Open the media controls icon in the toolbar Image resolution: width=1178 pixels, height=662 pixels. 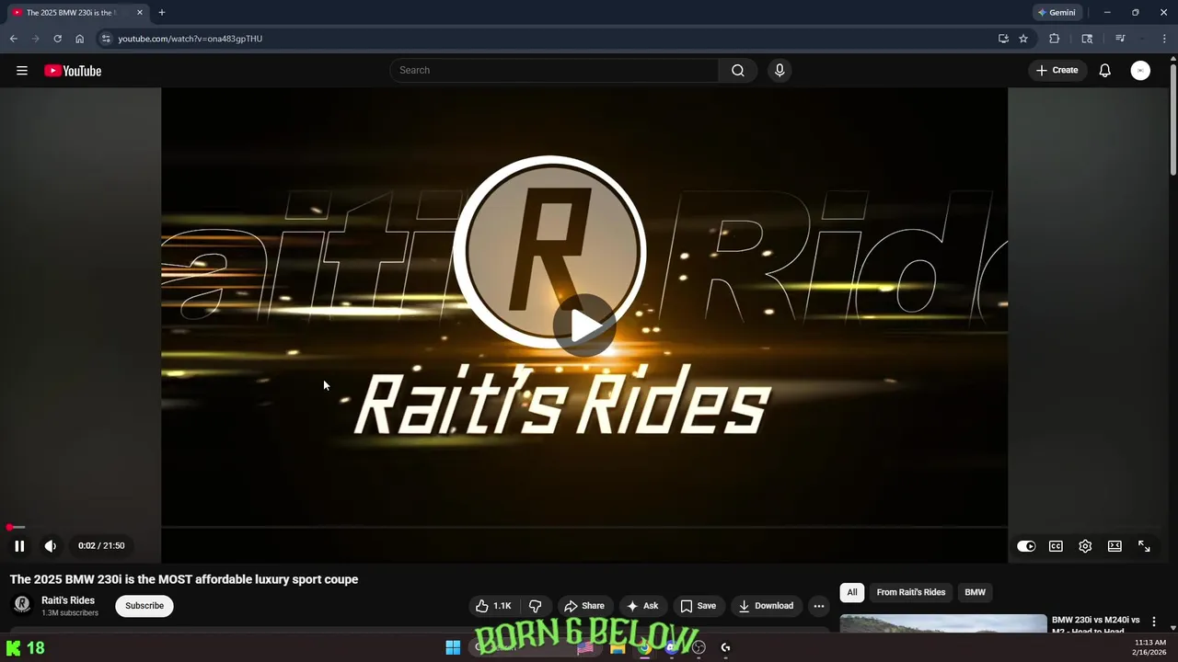pyautogui.click(x=1120, y=39)
